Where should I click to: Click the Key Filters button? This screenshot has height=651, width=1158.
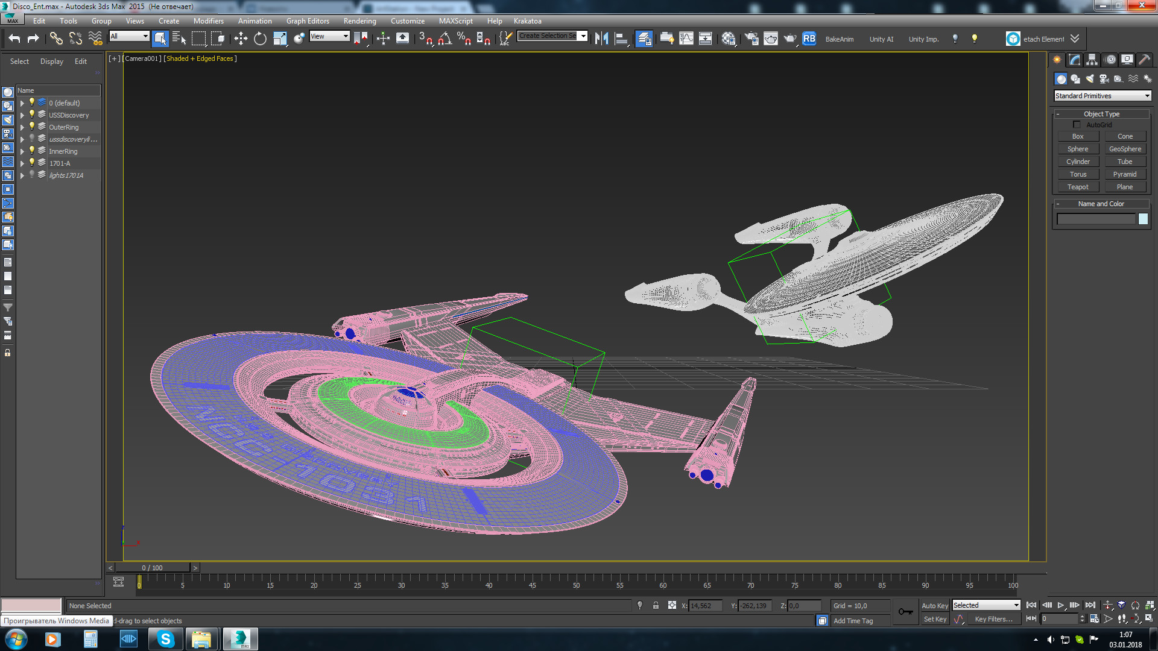point(993,619)
